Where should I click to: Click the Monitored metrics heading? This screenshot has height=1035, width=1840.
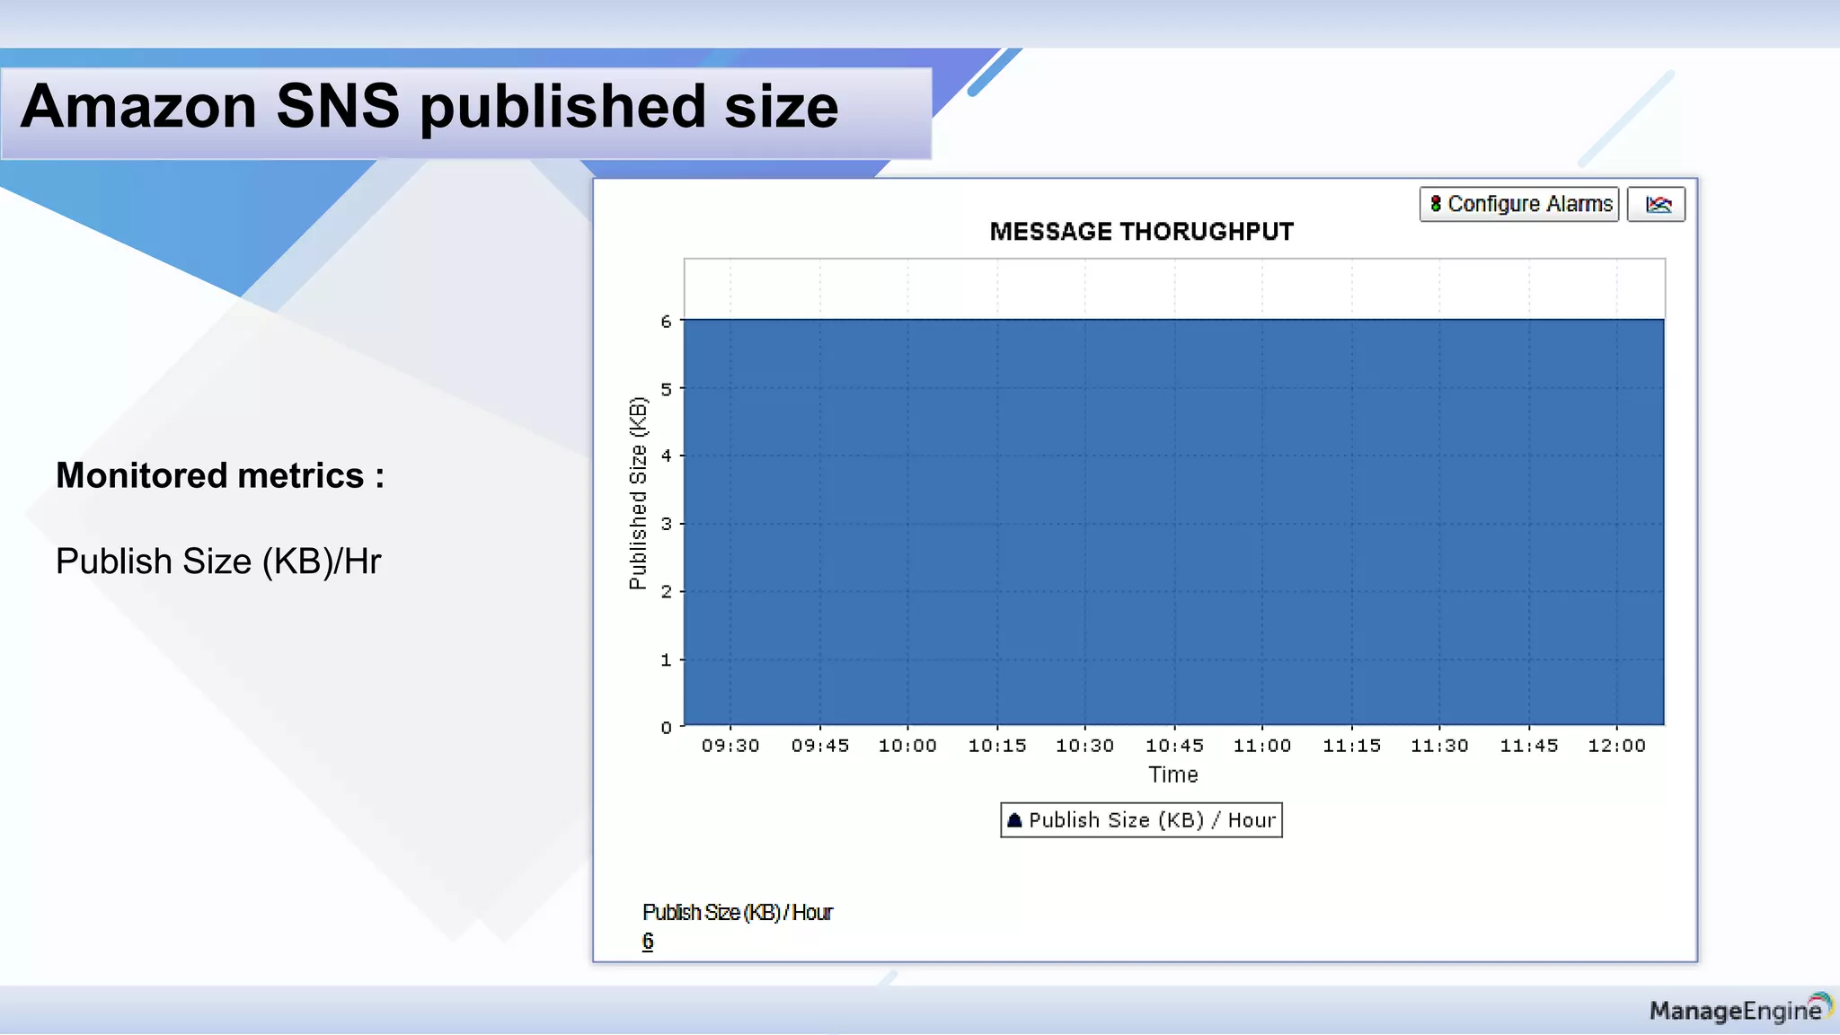tap(220, 475)
